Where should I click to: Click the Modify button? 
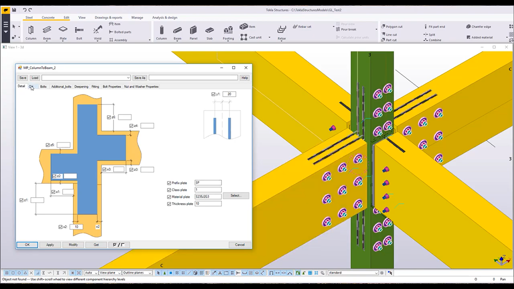tap(73, 245)
